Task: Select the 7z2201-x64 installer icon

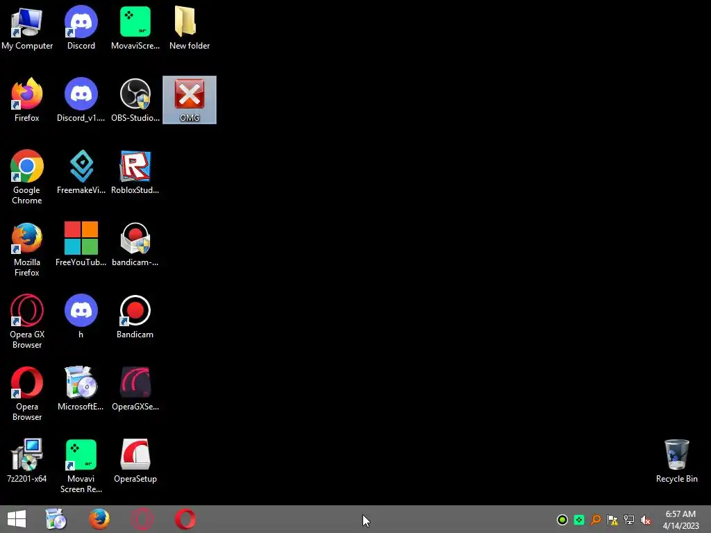Action: [27, 461]
